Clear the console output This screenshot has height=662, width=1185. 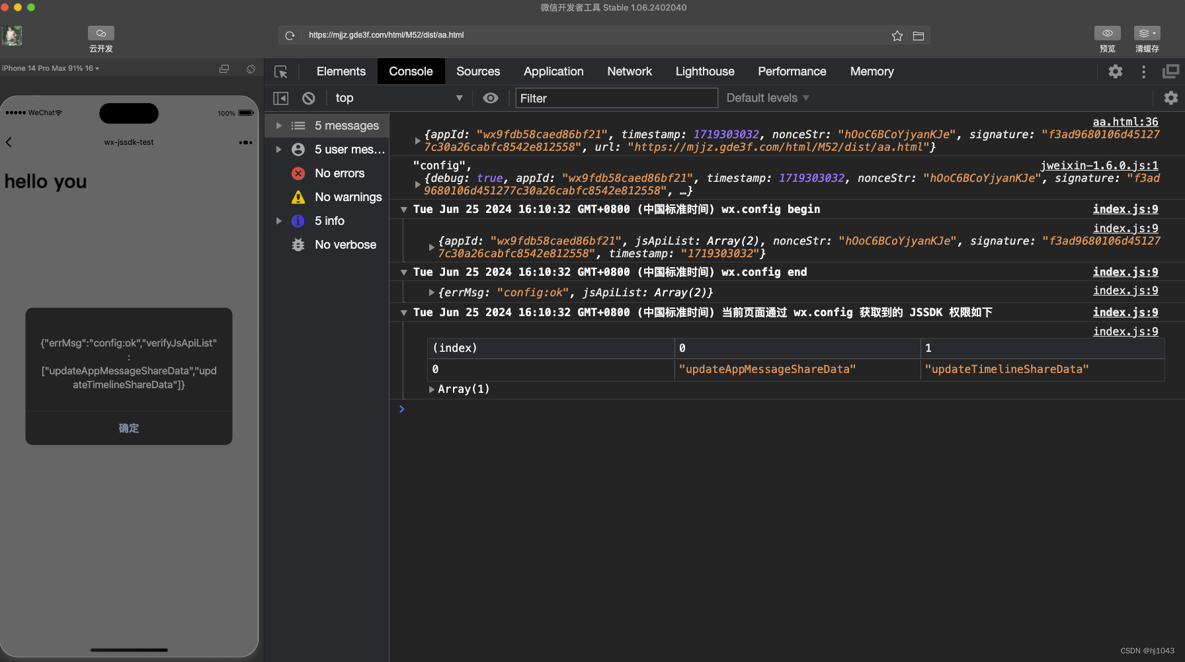[x=308, y=97]
